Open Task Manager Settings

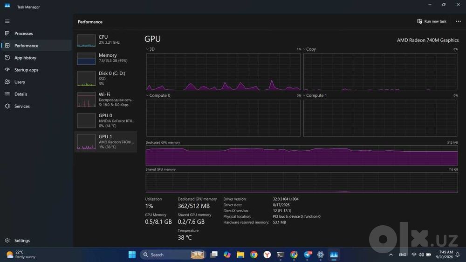coord(36,240)
